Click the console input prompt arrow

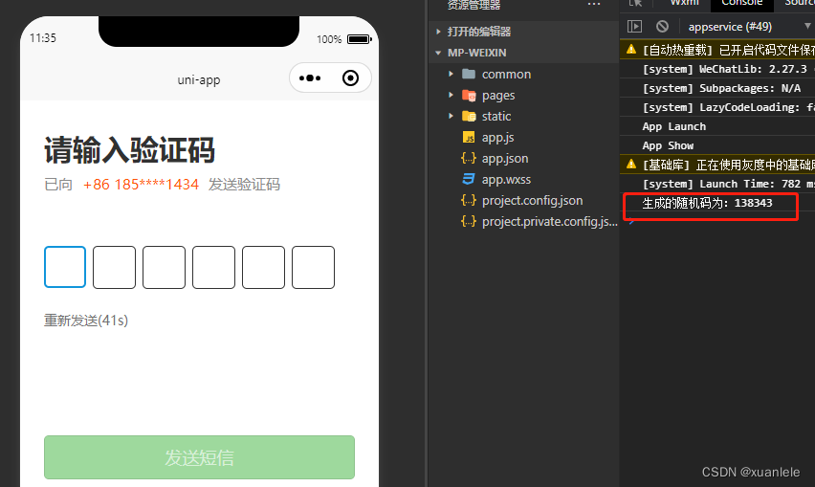pos(631,222)
